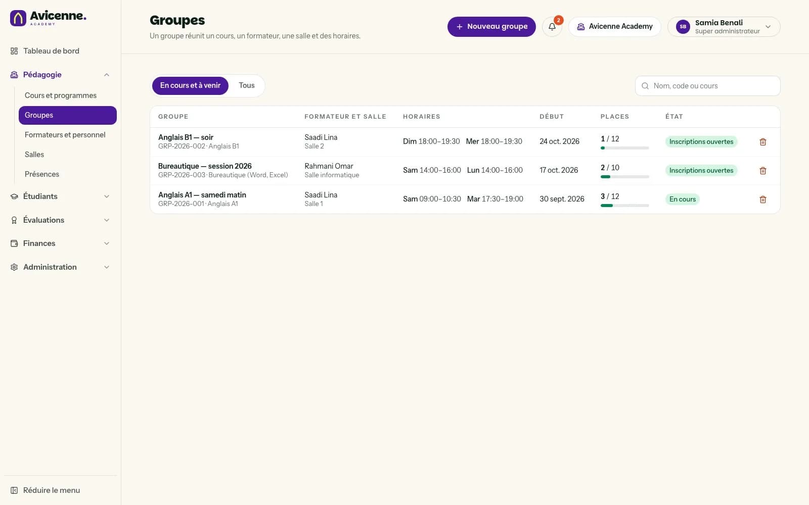Click the Tableau de bord grid icon
This screenshot has height=505, width=809.
click(14, 51)
